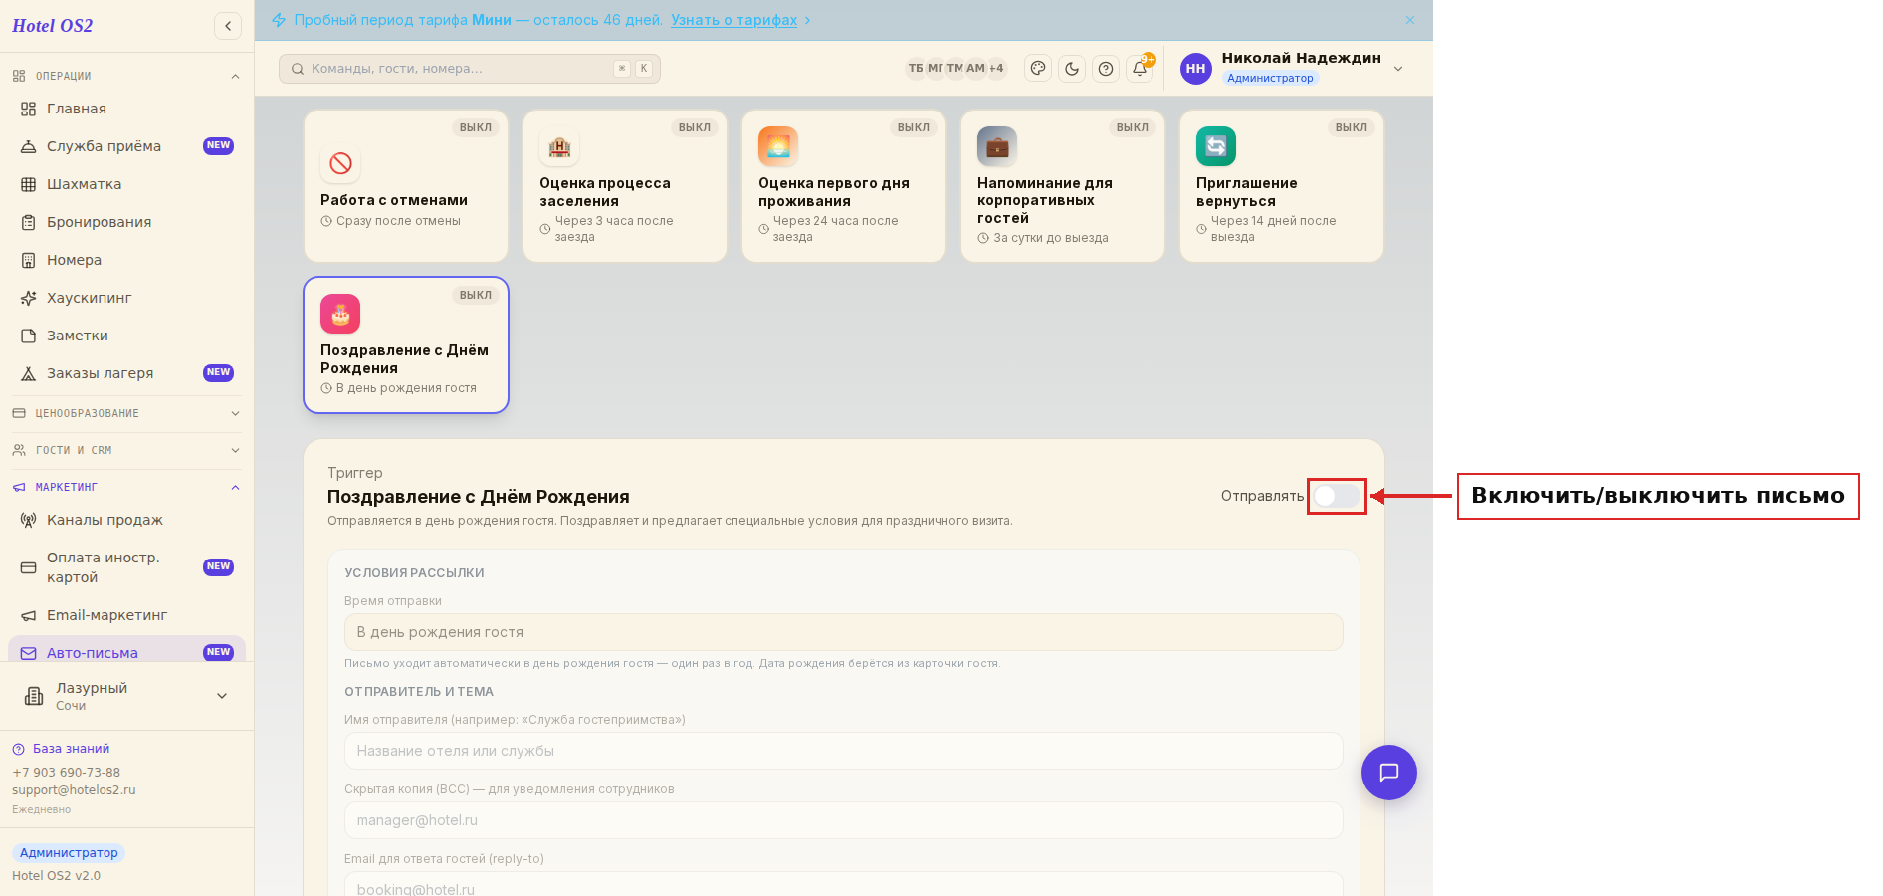Click the corporate guests briefcase icon
The width and height of the screenshot is (1883, 896).
coord(997,146)
